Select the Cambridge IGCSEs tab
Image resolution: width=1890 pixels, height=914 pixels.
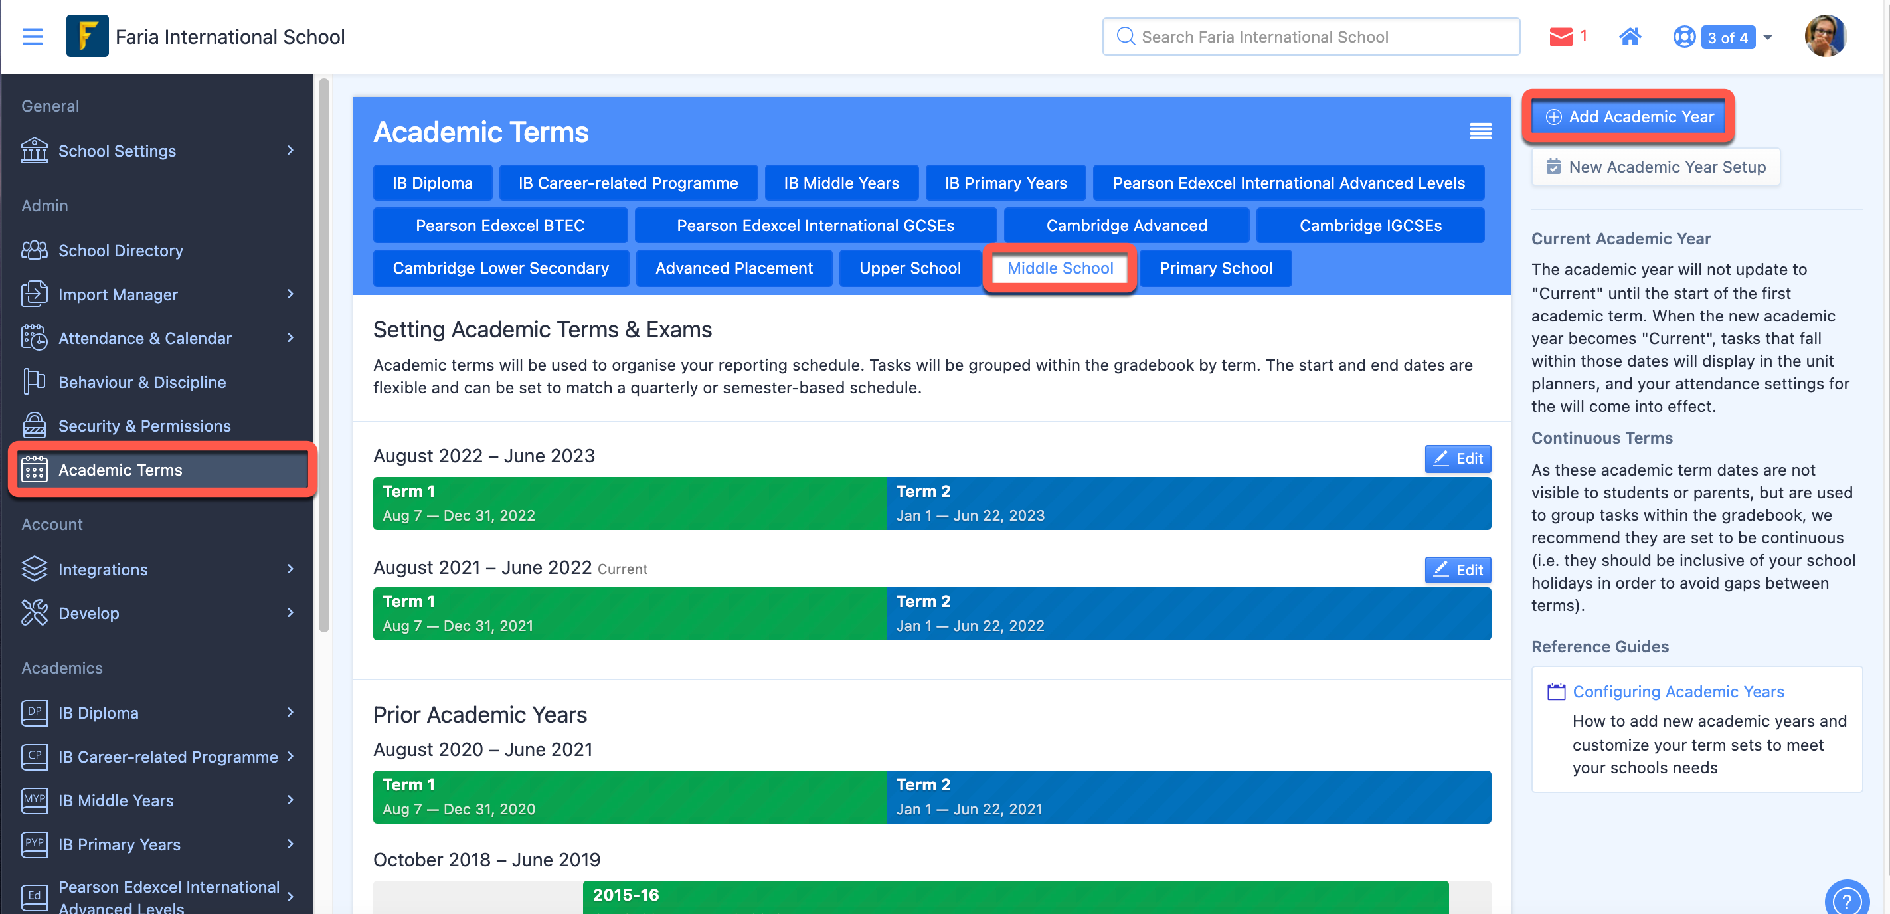point(1370,225)
